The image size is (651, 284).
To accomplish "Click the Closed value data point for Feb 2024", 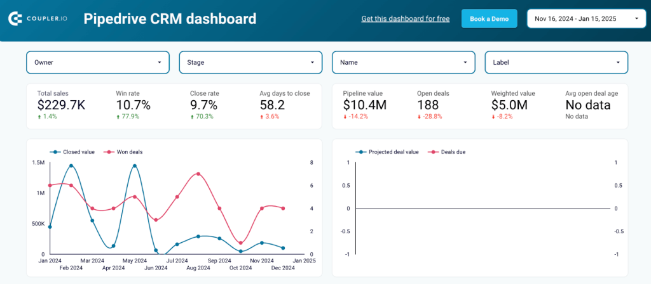I will pyautogui.click(x=71, y=165).
